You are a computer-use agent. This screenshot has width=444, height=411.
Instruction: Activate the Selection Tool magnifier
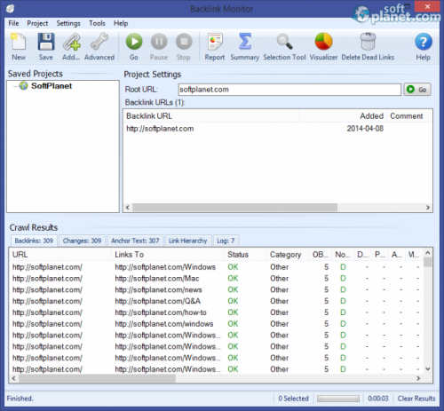[x=284, y=46]
